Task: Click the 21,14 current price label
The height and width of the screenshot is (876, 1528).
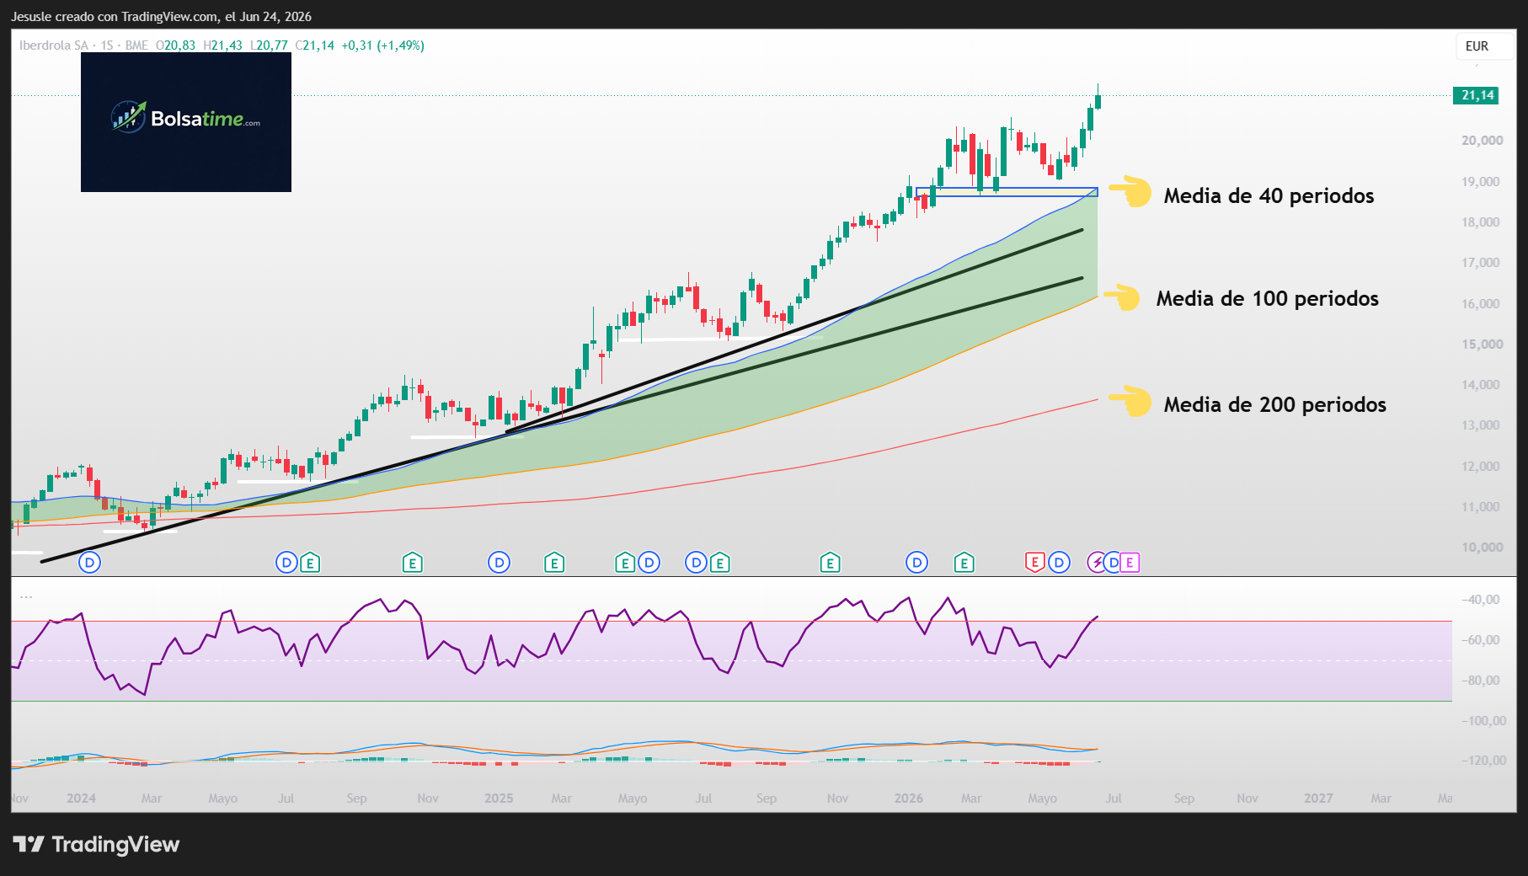Action: pos(1476,95)
